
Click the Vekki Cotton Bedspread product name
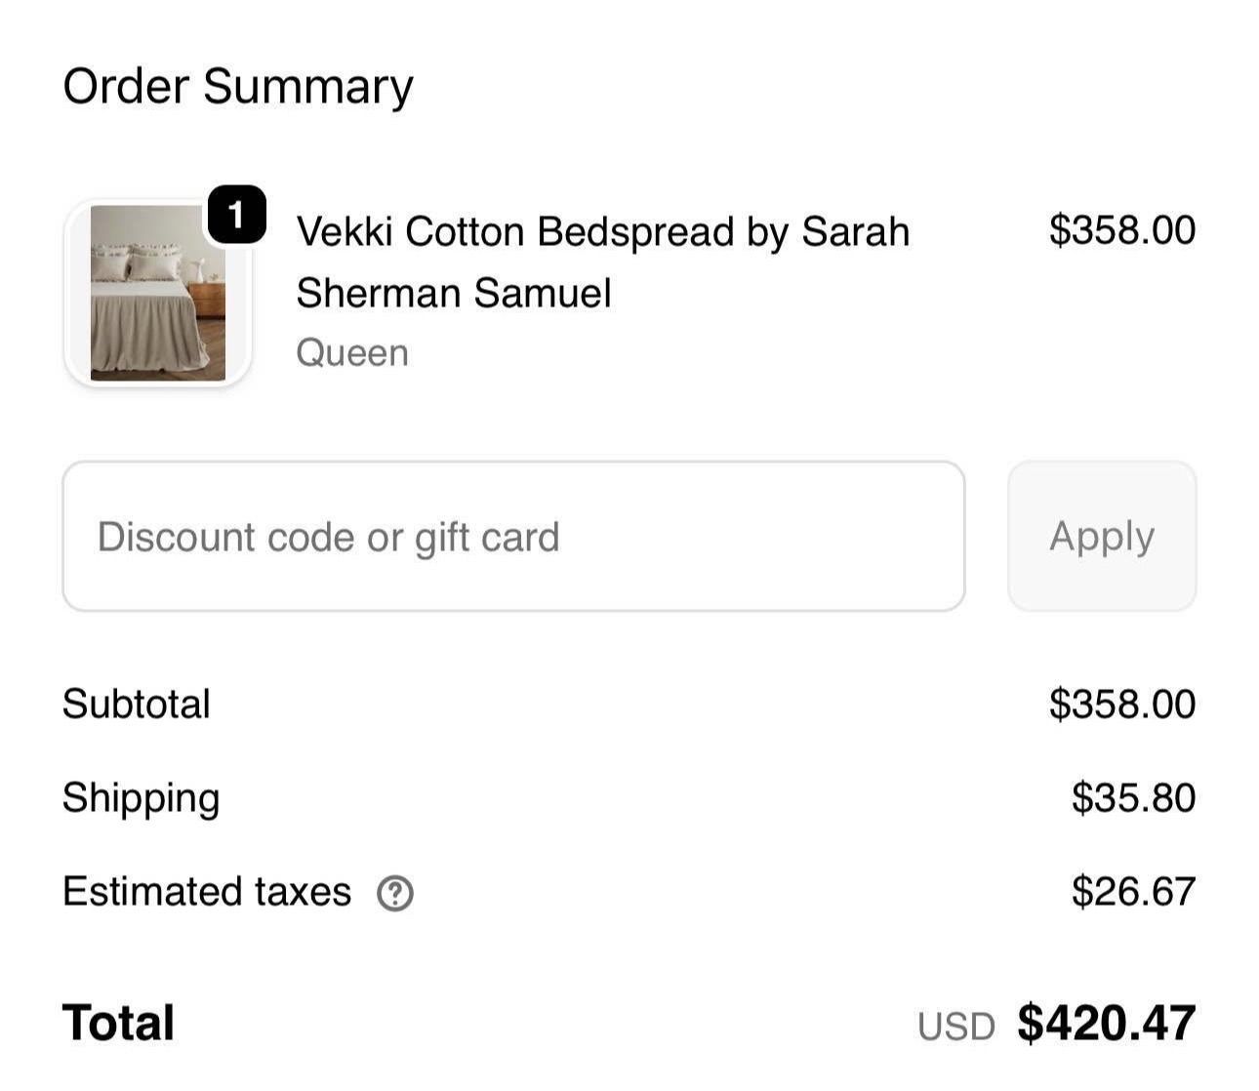pyautogui.click(x=602, y=232)
